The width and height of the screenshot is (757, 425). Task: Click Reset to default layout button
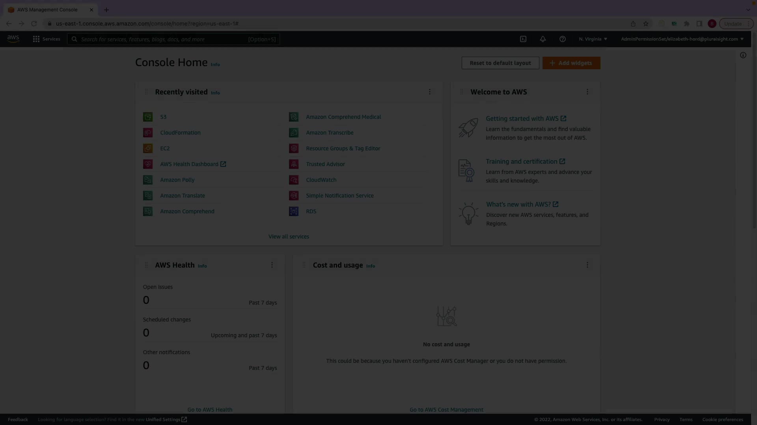[500, 63]
